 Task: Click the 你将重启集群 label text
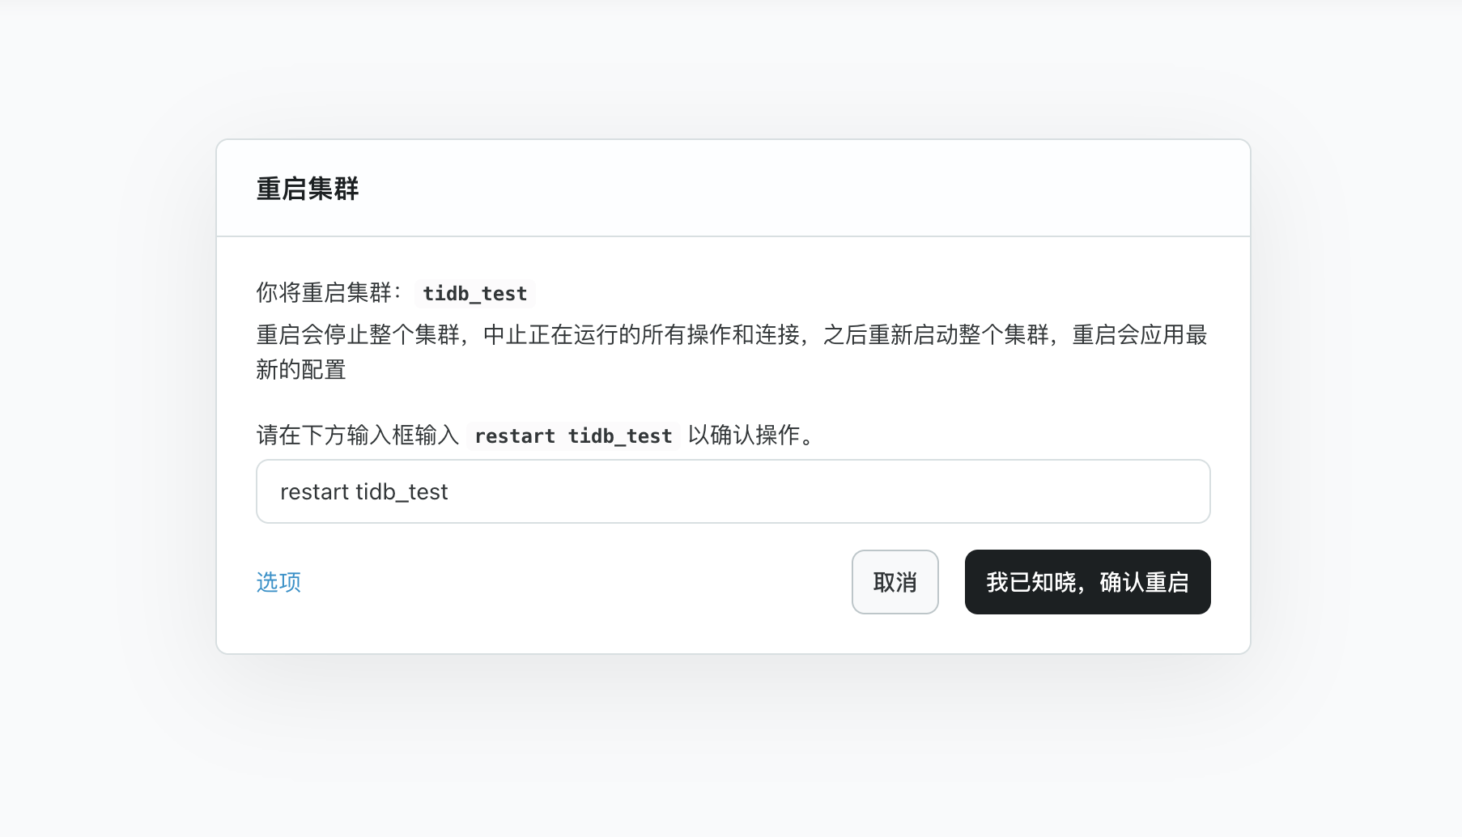(328, 294)
